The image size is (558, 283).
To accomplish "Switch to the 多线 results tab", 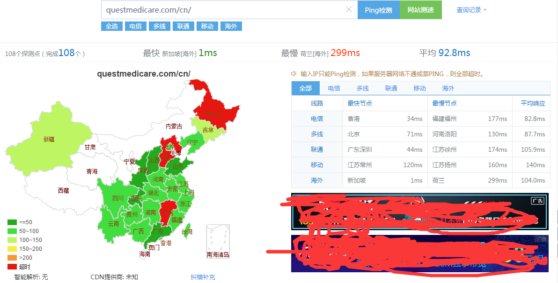I will pyautogui.click(x=362, y=88).
